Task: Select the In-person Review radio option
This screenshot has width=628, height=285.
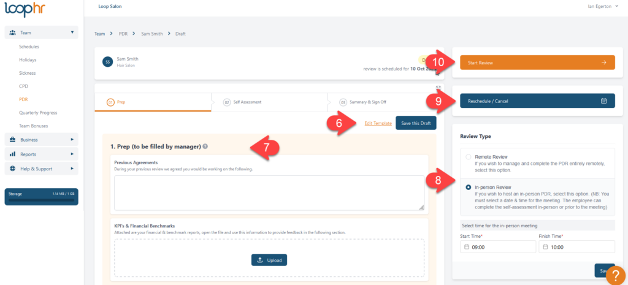Action: [468, 188]
